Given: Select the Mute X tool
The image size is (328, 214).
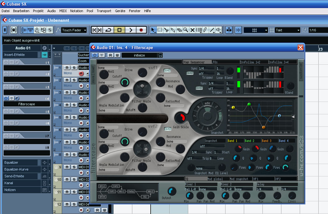Looking at the screenshot, I should 192,30.
